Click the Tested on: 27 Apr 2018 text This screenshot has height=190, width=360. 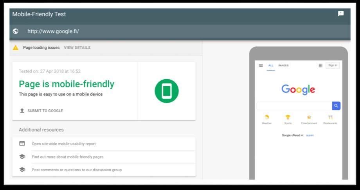pyautogui.click(x=50, y=71)
